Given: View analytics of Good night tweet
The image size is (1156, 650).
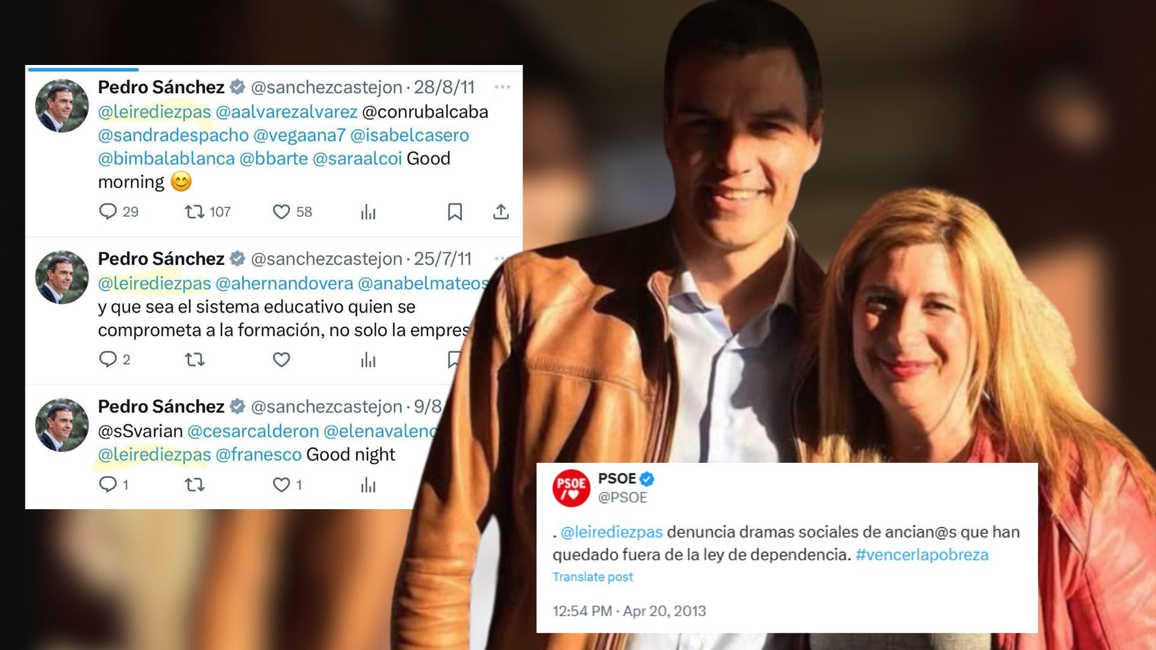Looking at the screenshot, I should 368,485.
